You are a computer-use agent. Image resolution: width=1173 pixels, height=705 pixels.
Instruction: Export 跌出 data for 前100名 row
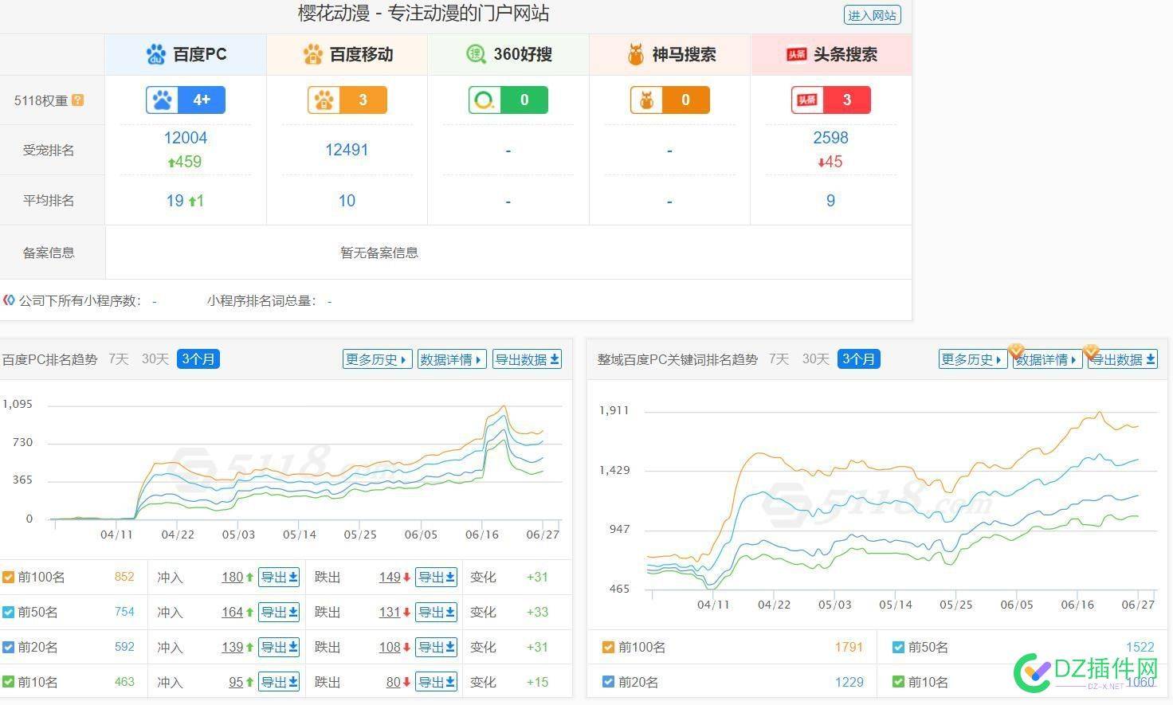[x=436, y=578]
